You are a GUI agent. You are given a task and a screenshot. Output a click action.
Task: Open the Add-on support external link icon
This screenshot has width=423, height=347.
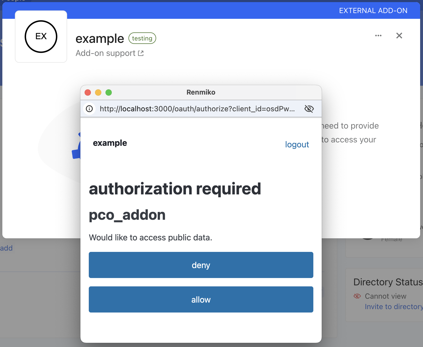(x=141, y=53)
